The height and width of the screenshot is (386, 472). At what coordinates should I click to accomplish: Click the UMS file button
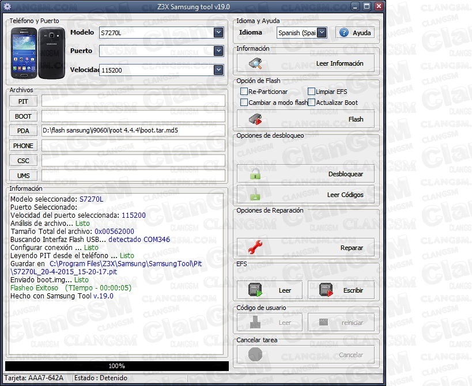[23, 176]
